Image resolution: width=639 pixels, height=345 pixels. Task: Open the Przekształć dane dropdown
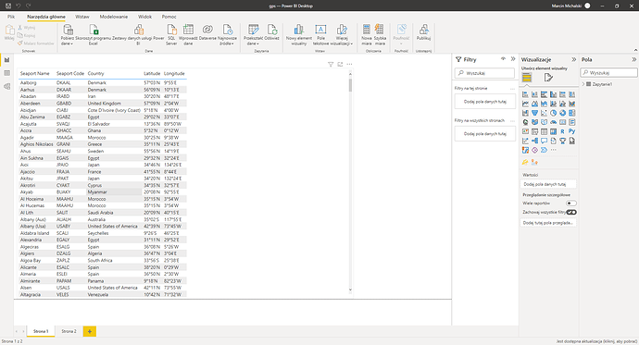(x=253, y=34)
